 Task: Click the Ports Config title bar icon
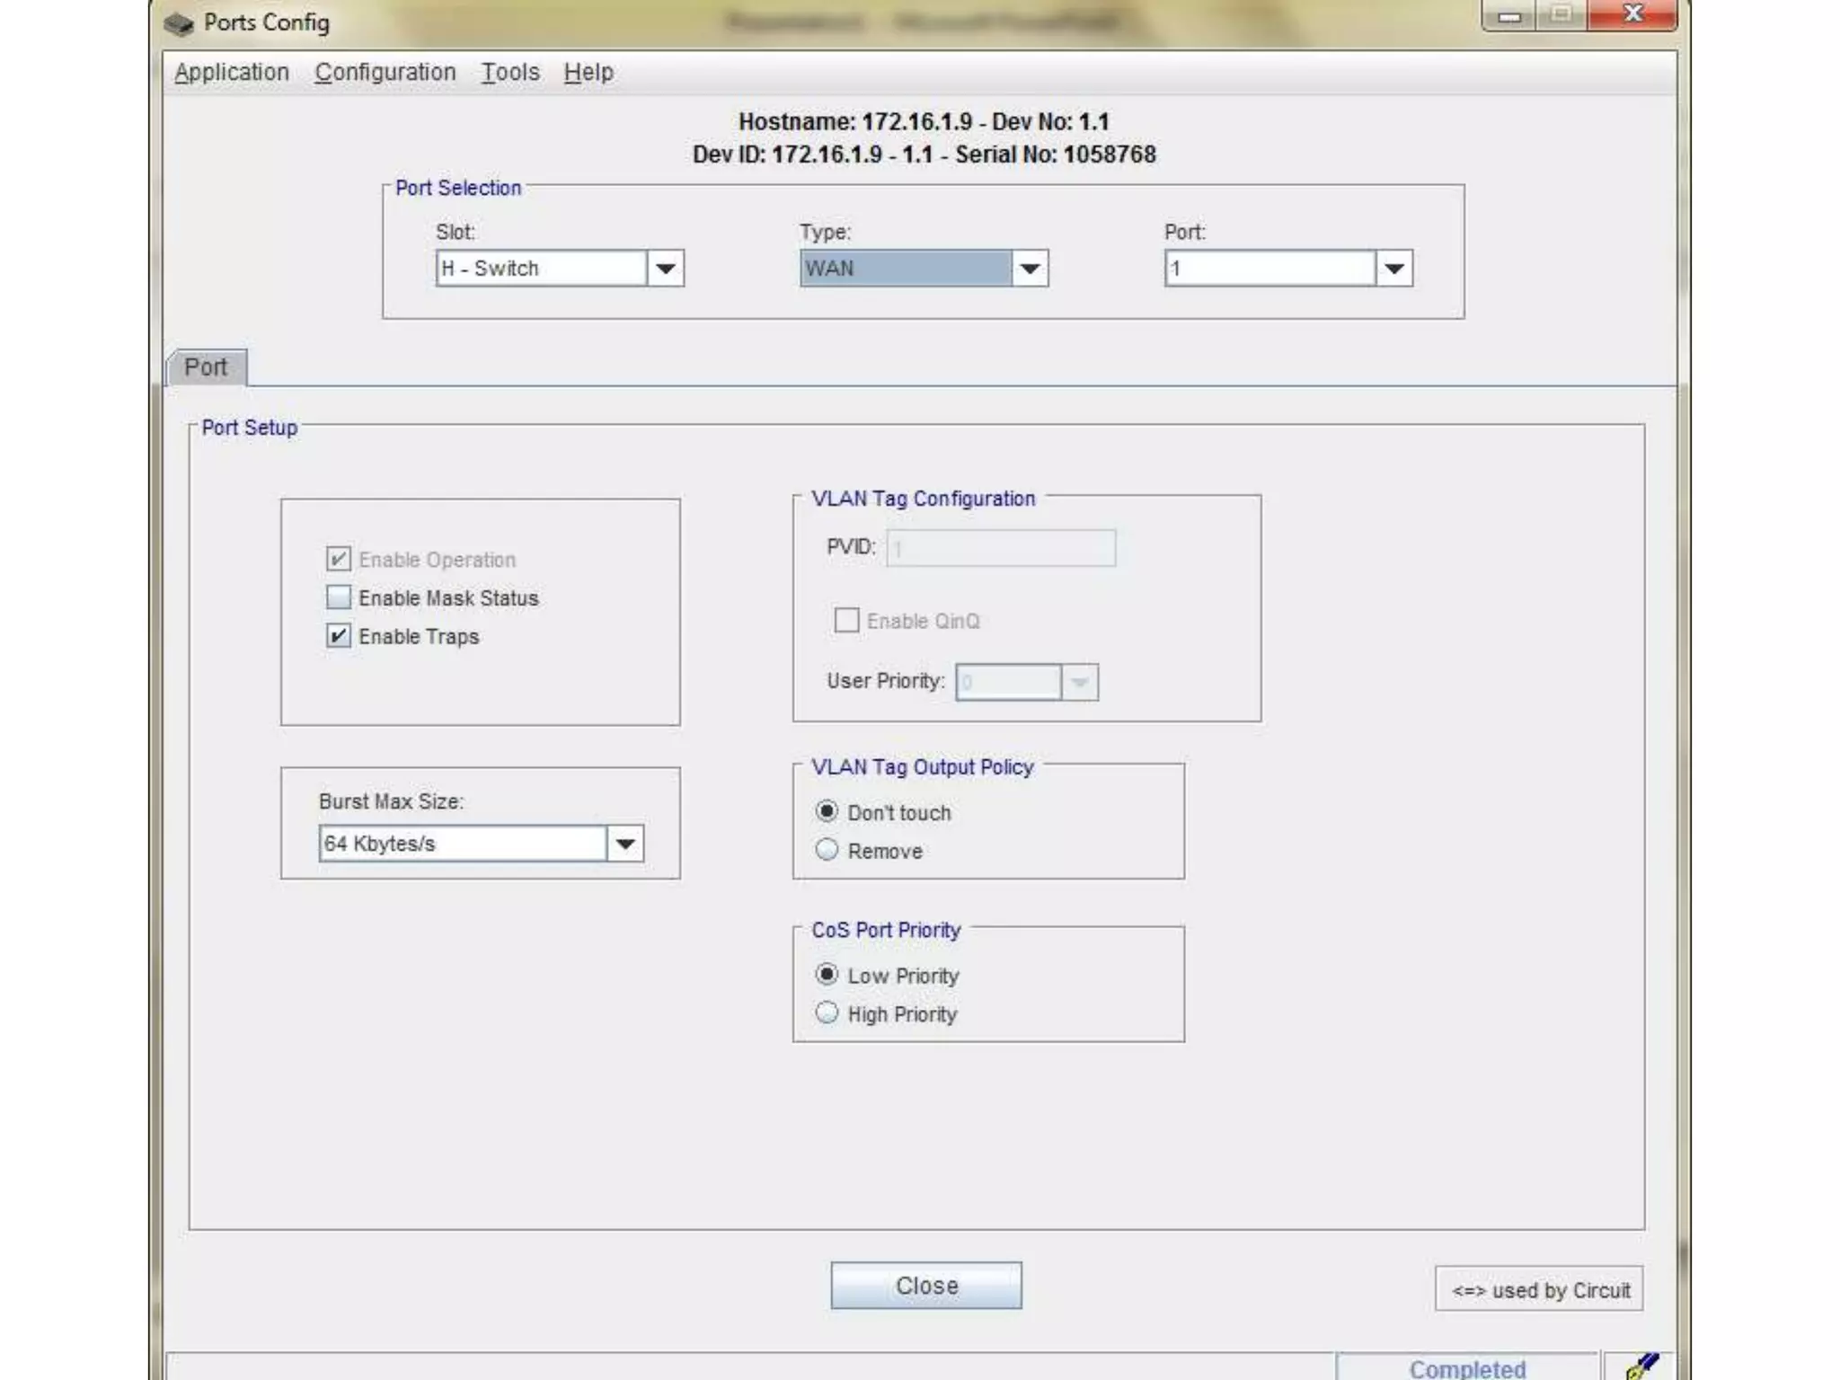click(x=179, y=23)
